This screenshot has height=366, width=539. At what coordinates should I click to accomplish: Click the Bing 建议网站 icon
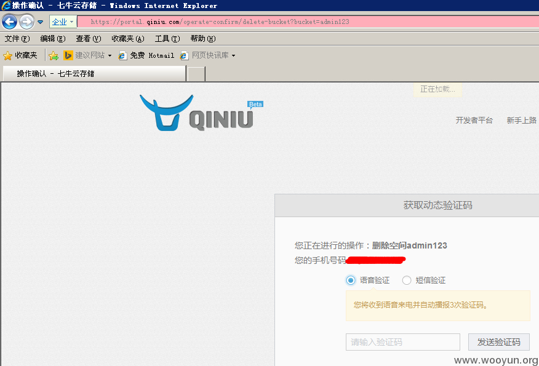[68, 55]
